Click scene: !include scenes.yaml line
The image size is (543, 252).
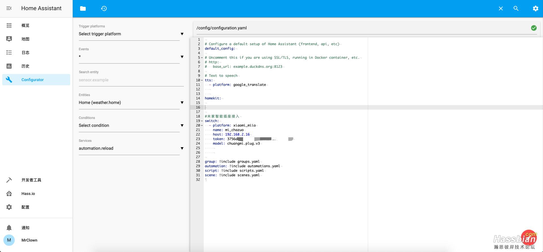232,175
